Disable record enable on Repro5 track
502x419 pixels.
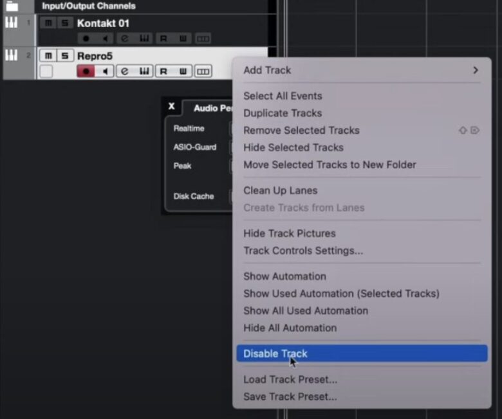pos(85,71)
